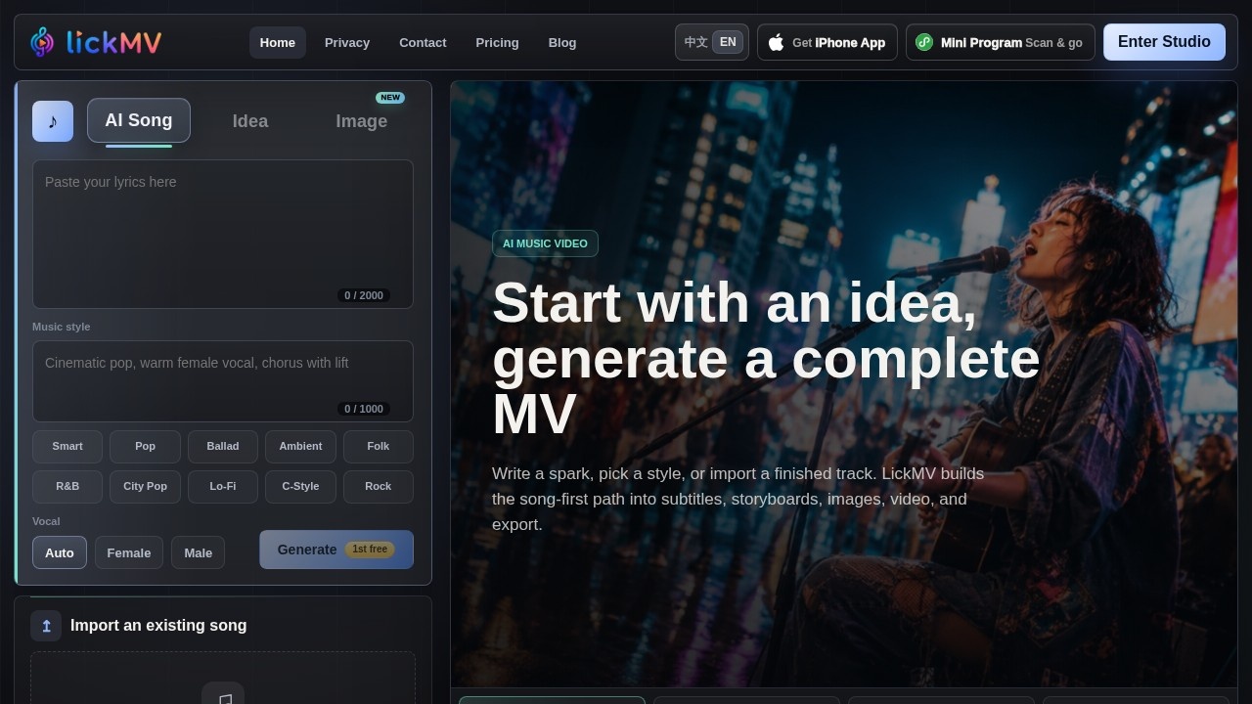Screen dimensions: 1252x704
Task: Choose the Folk style chip
Action: pyautogui.click(x=379, y=446)
